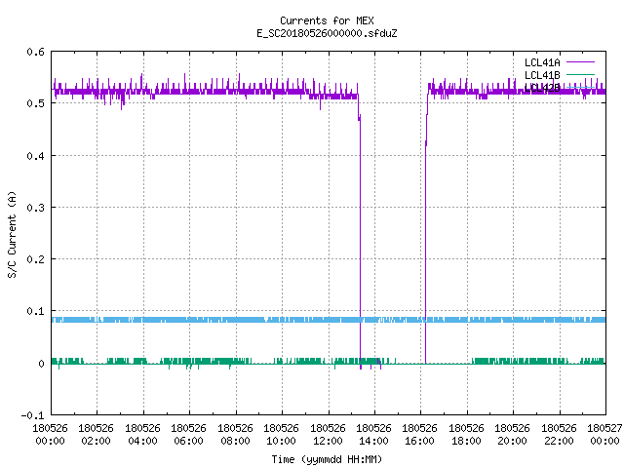The height and width of the screenshot is (468, 624).
Task: Click the 0.5 y-axis tick value
Action: (35, 103)
